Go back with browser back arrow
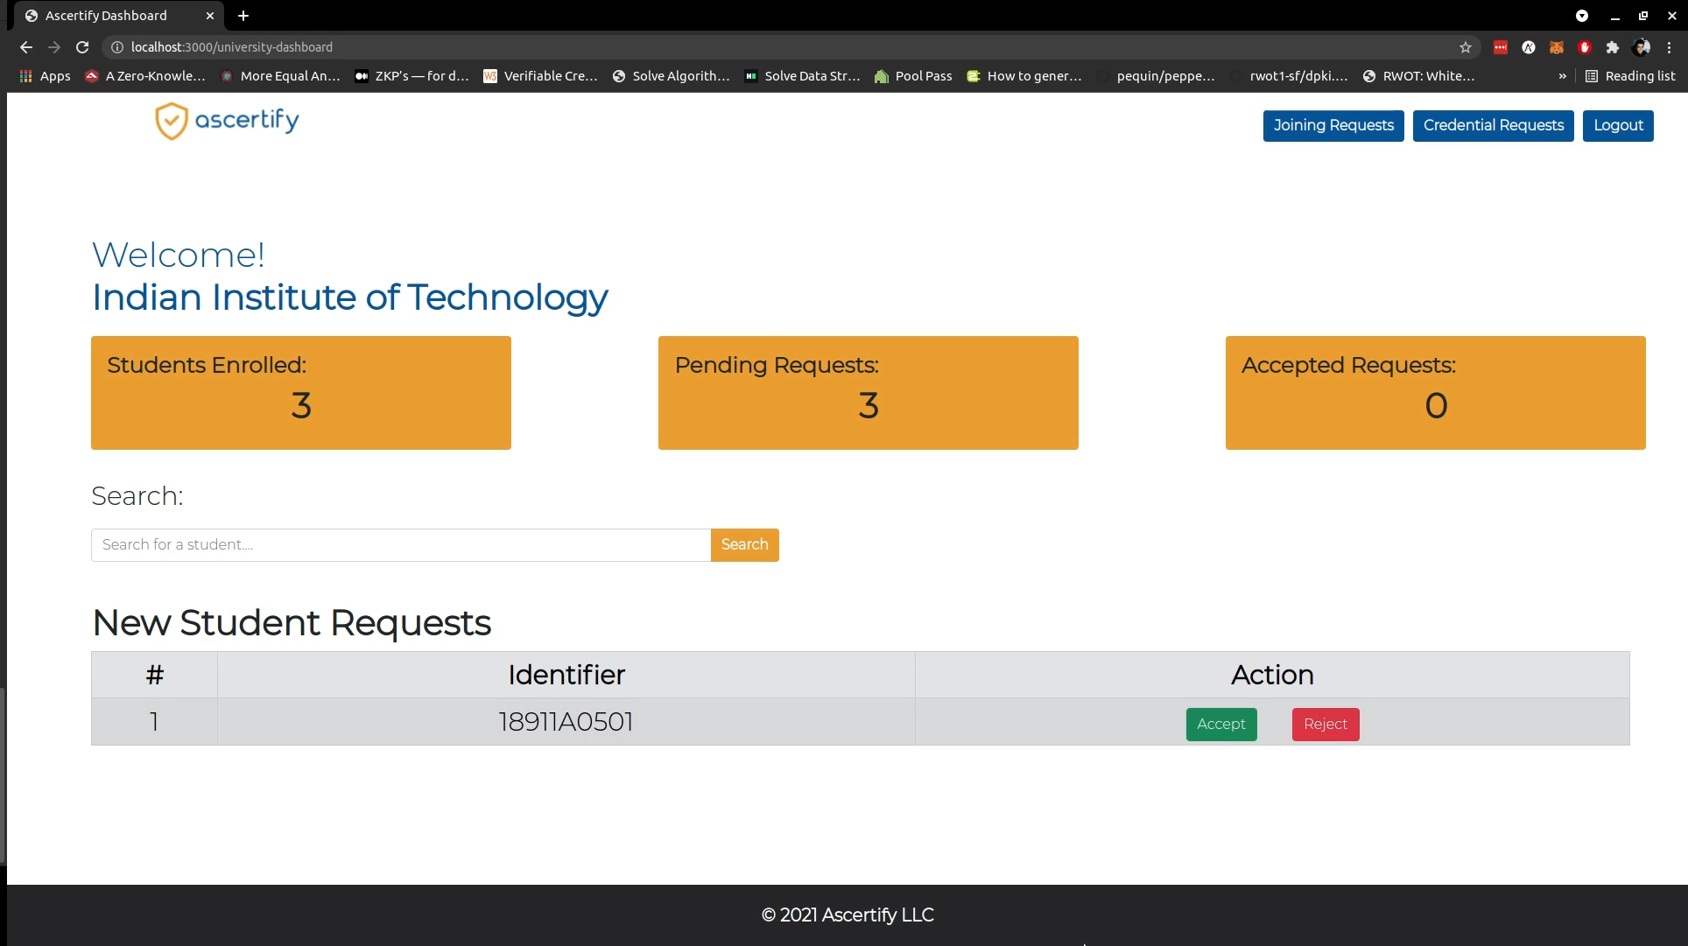The width and height of the screenshot is (1688, 946). pos(26,47)
